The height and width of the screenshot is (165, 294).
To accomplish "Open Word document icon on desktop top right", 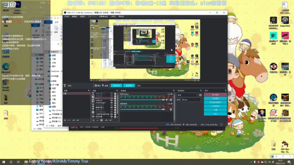I will [x=284, y=8].
